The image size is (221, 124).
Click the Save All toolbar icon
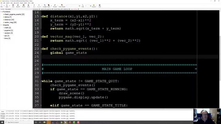(18, 6)
